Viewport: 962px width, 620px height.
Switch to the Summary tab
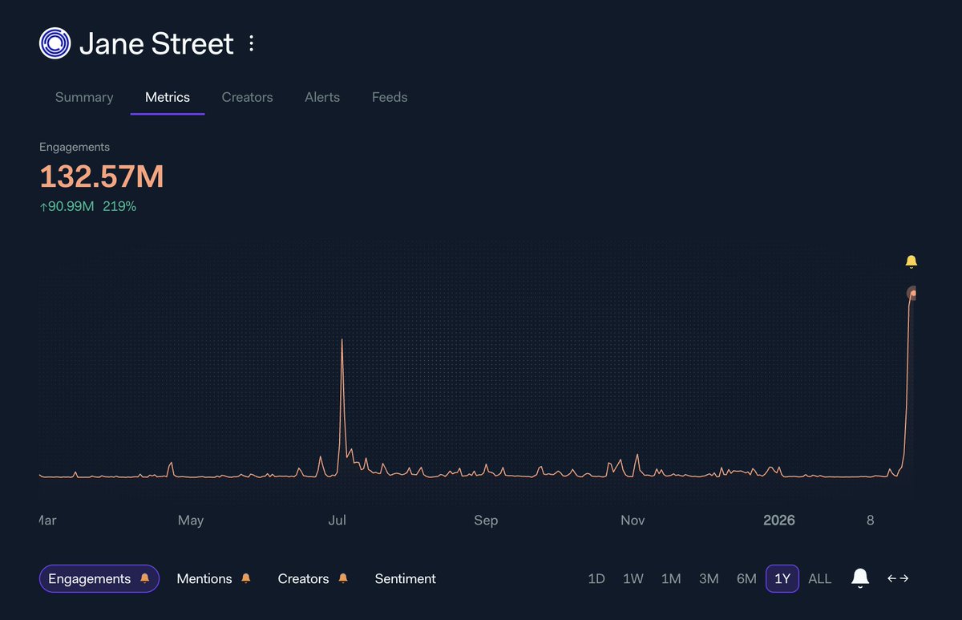[x=83, y=97]
